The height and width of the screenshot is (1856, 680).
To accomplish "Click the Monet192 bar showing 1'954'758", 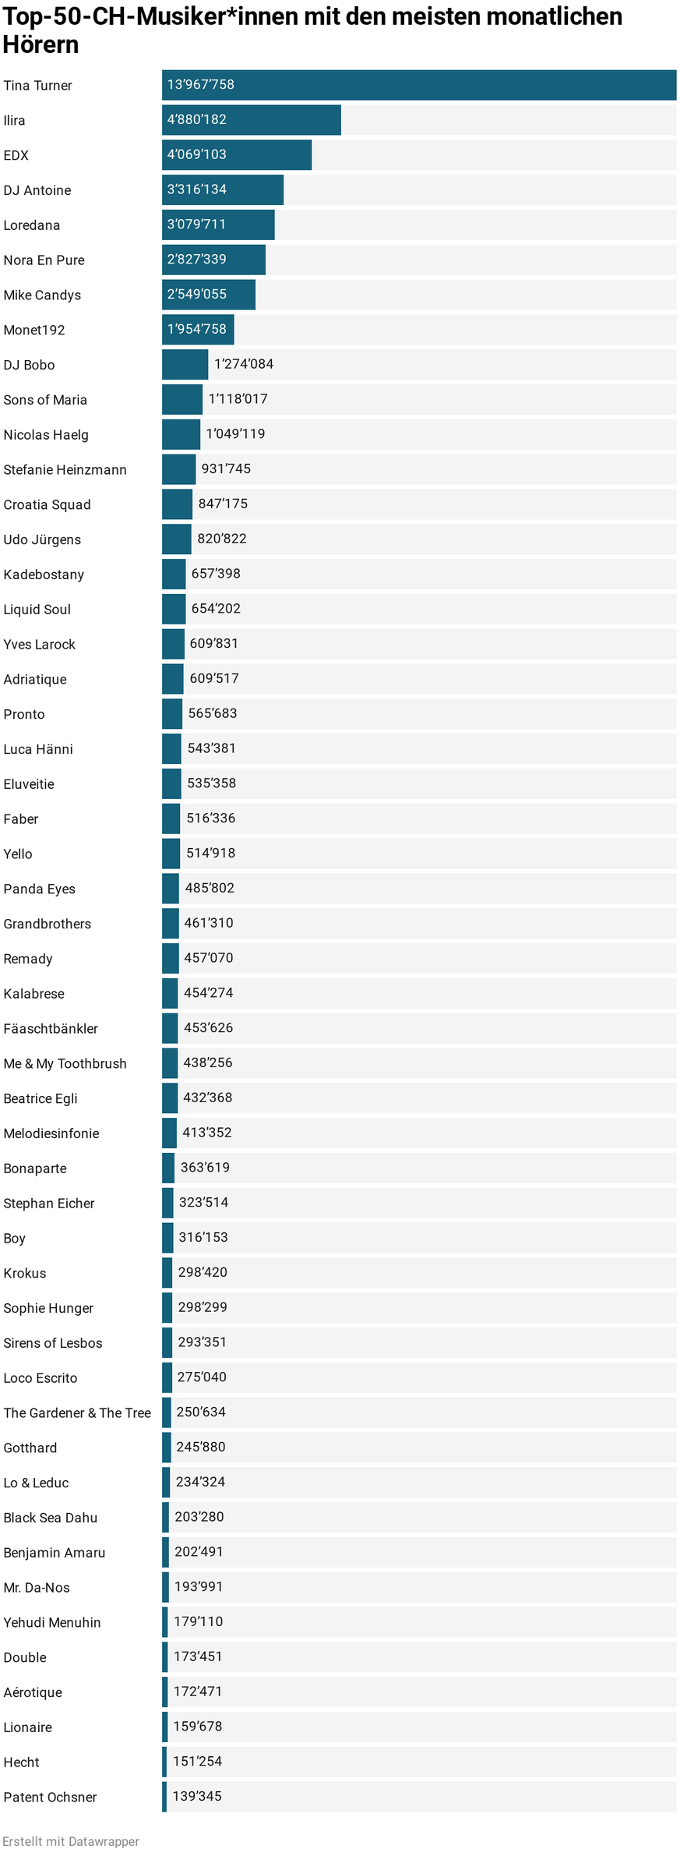I will [x=197, y=330].
